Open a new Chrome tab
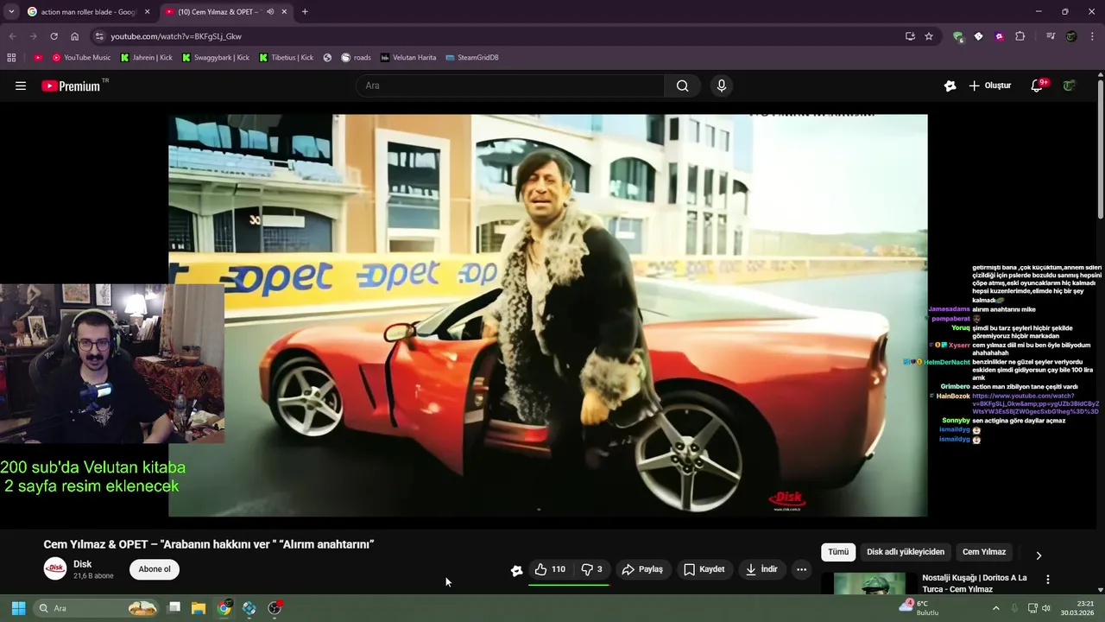 305,12
